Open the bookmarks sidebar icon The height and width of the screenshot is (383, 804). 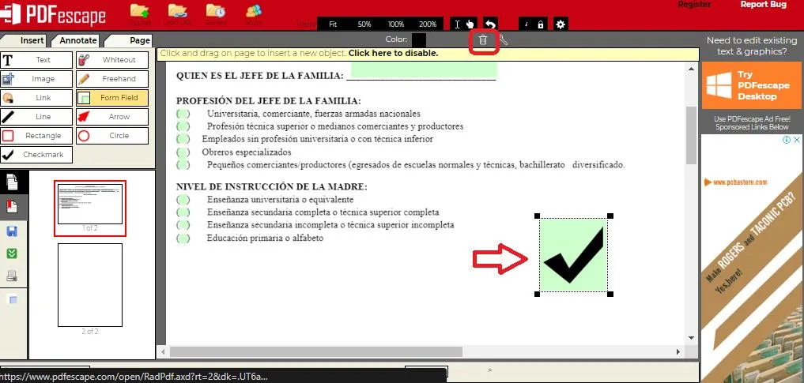[x=11, y=206]
